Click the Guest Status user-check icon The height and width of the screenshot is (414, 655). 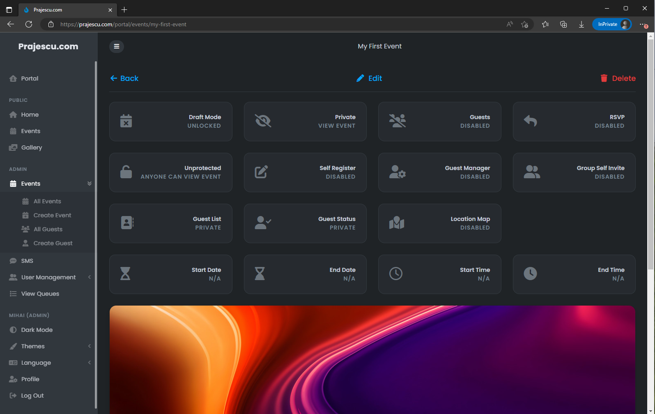tap(263, 223)
